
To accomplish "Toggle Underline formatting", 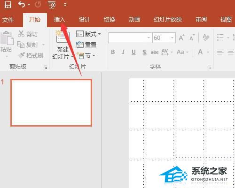I will click(133, 52).
